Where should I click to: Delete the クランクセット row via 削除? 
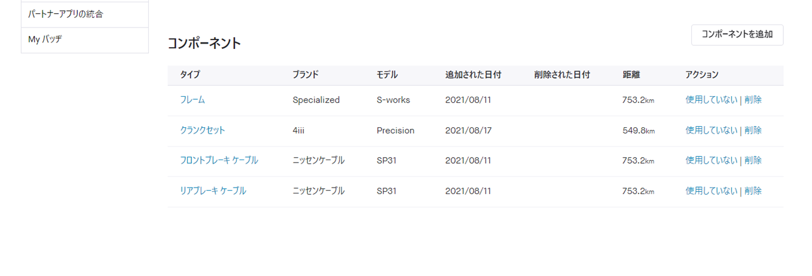[753, 130]
